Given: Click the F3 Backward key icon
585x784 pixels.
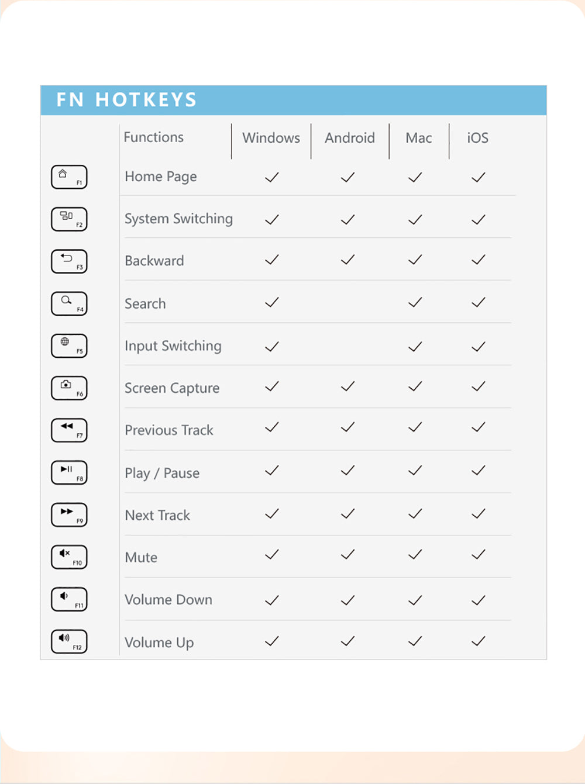Looking at the screenshot, I should pyautogui.click(x=69, y=261).
